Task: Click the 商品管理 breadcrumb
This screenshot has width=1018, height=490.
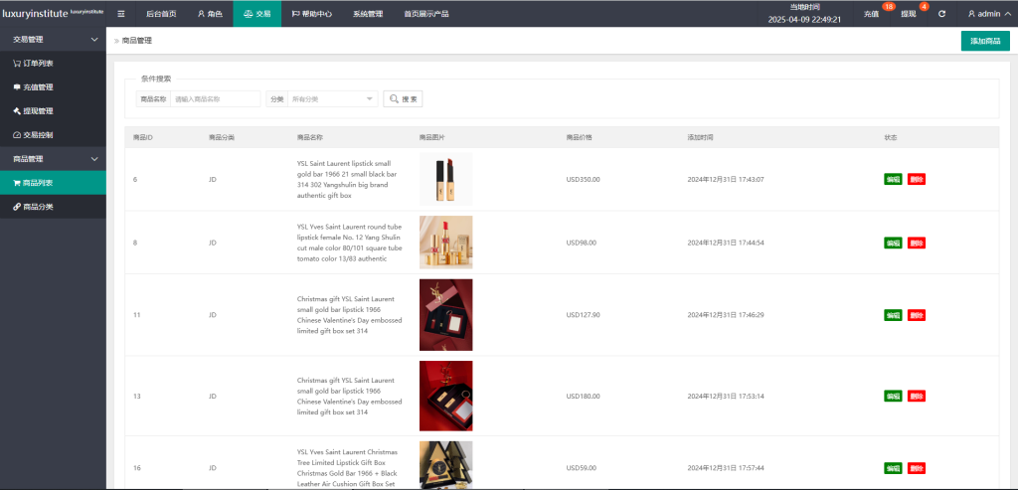Action: [137, 40]
